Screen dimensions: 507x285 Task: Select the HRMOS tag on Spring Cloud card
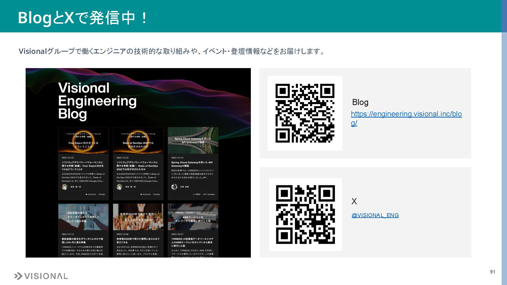click(197, 194)
